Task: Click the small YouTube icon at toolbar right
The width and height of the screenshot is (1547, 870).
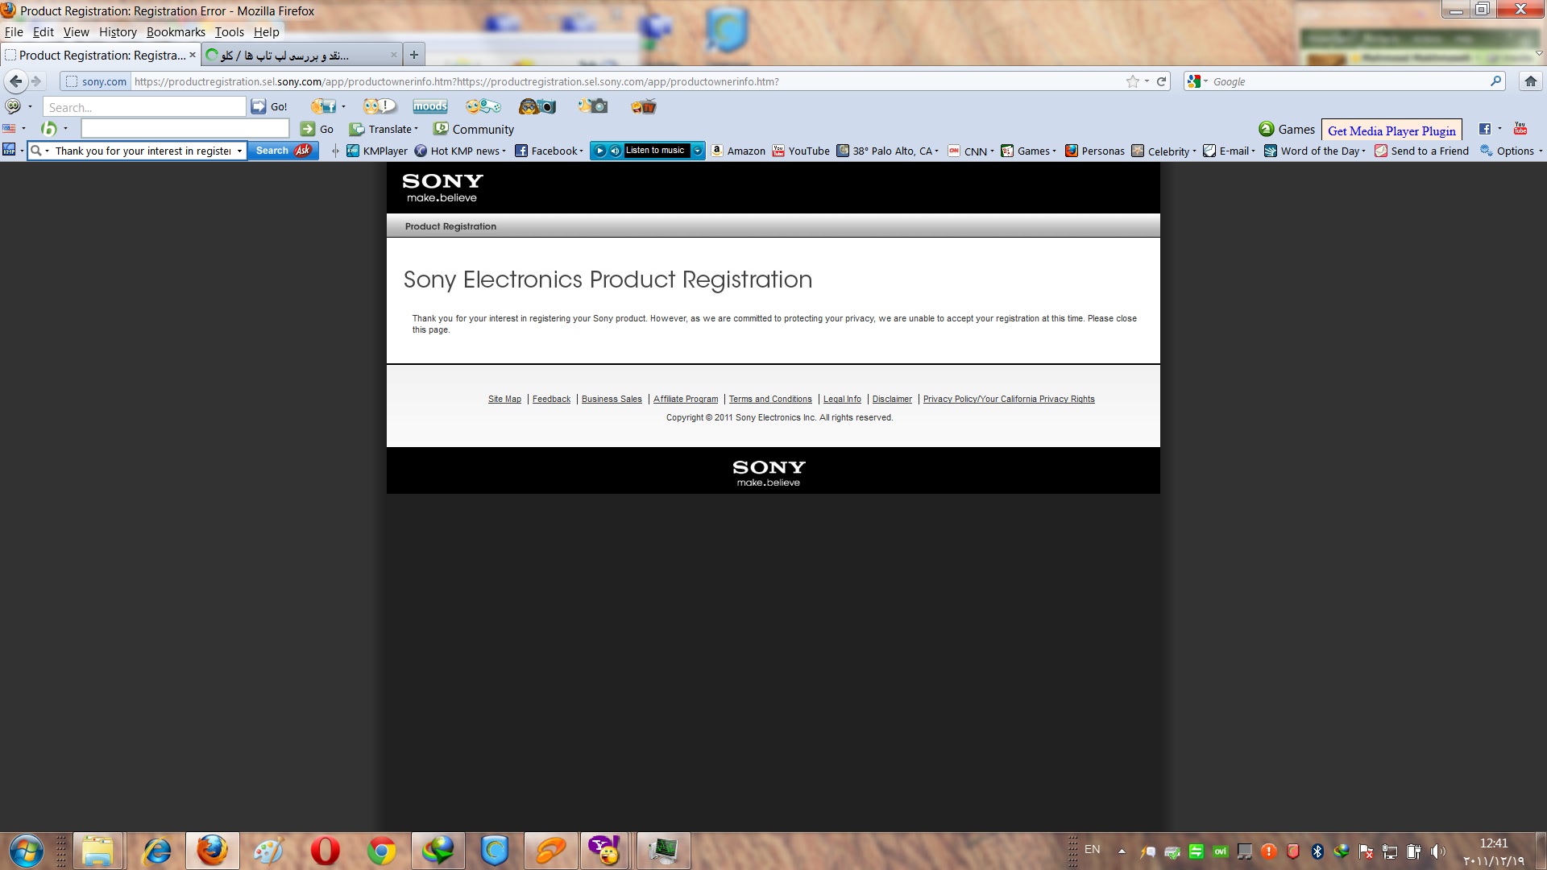Action: [x=1520, y=128]
